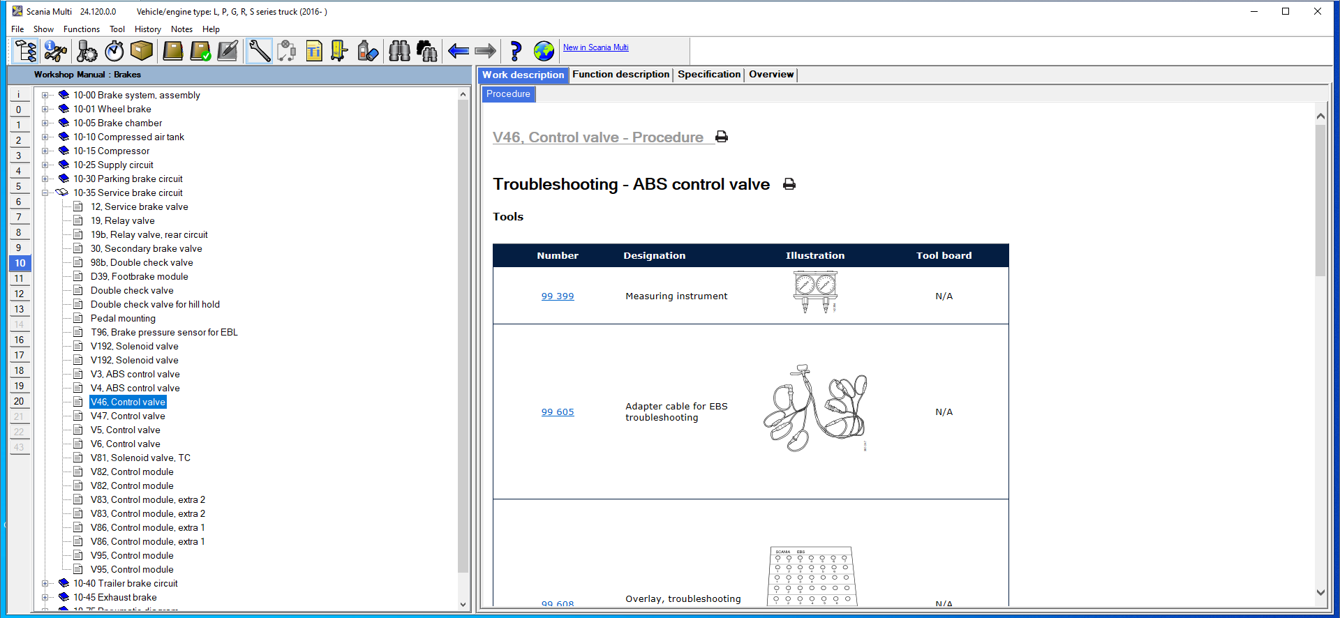This screenshot has width=1340, height=618.
Task: Open the yellow Ti information icon
Action: (x=314, y=51)
